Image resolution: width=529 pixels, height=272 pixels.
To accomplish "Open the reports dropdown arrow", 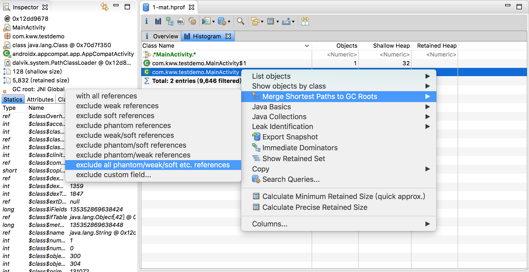I will [x=214, y=22].
